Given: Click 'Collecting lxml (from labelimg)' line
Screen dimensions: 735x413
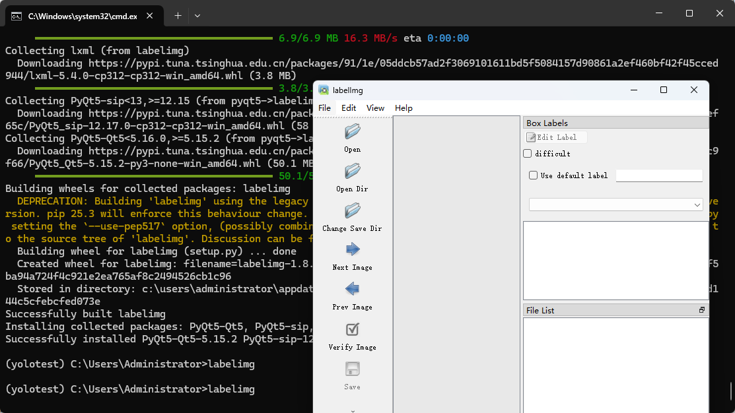Looking at the screenshot, I should point(97,51).
